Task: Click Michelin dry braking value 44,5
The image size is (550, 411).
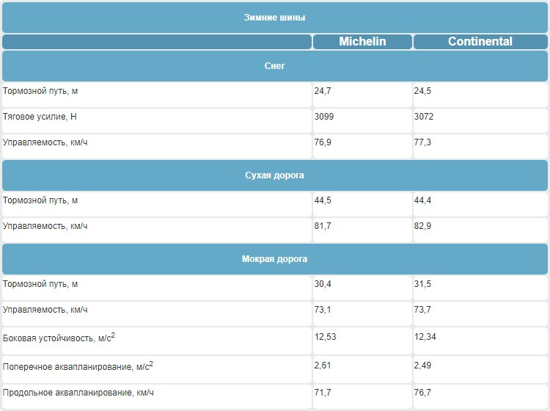Action: click(323, 200)
